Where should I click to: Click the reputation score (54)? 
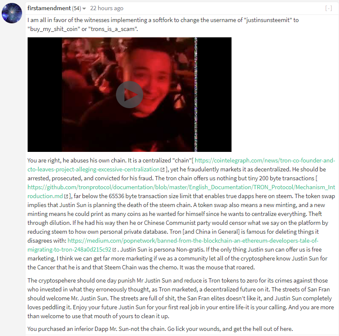tap(76, 8)
